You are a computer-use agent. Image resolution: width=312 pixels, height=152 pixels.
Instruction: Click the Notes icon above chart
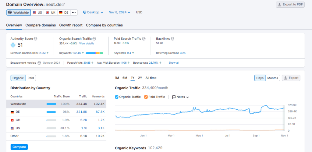(x=174, y=97)
